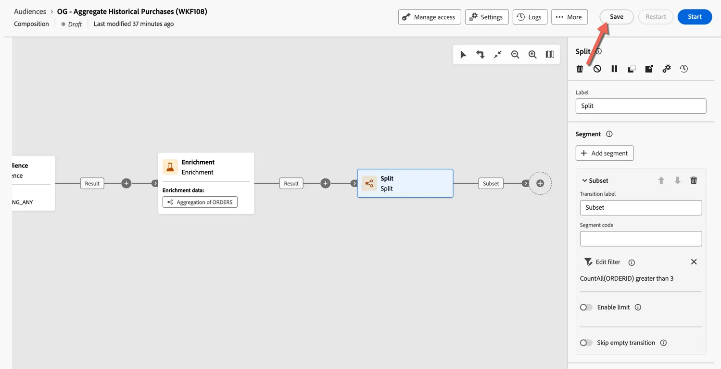
Task: Add activity between Enrichment and Split
Action: click(x=326, y=183)
